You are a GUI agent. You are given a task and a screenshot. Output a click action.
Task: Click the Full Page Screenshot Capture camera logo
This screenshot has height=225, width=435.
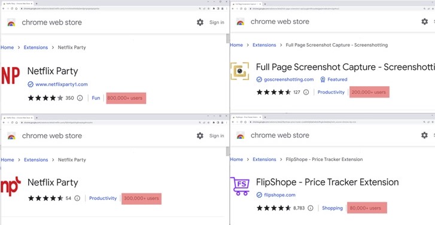tap(240, 71)
